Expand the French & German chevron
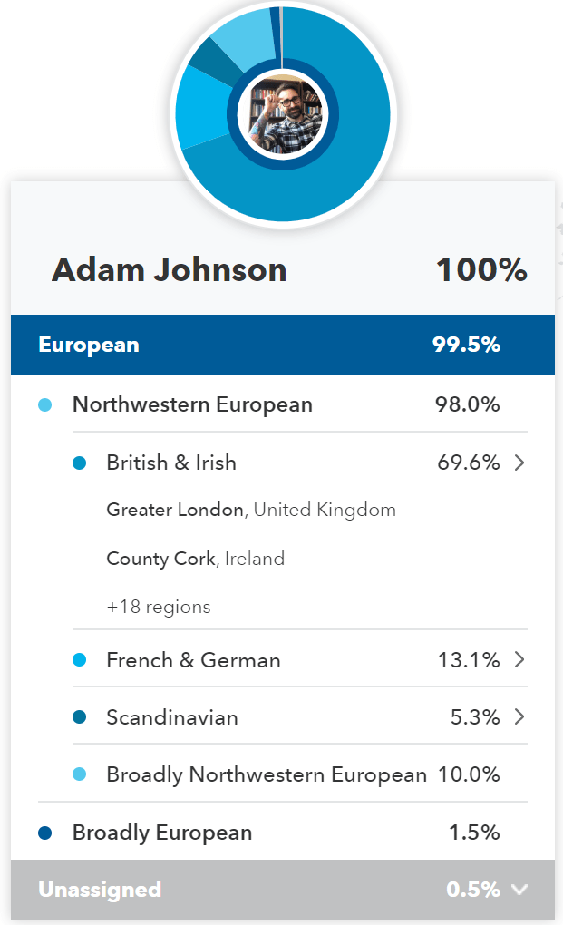The image size is (563, 925). (519, 659)
